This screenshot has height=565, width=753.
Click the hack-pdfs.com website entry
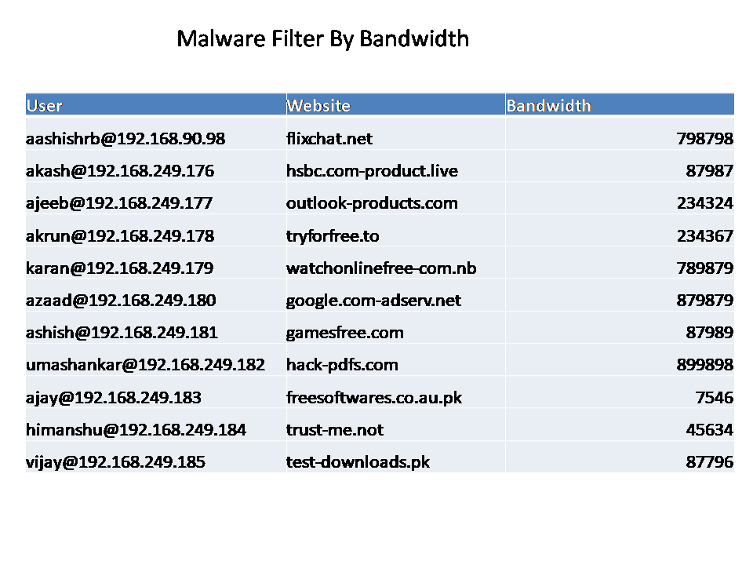342,365
